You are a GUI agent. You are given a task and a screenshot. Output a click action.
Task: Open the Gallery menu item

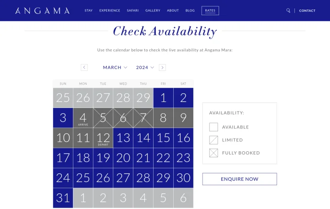153,11
